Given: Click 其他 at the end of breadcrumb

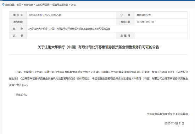Looking at the screenshot, I should click(x=73, y=5).
